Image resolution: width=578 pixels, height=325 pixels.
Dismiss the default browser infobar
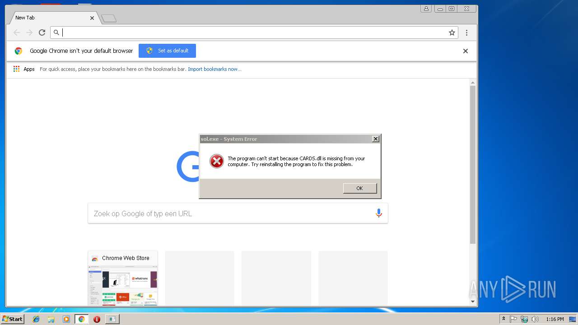[466, 51]
